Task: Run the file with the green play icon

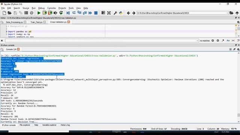Action: [39, 13]
